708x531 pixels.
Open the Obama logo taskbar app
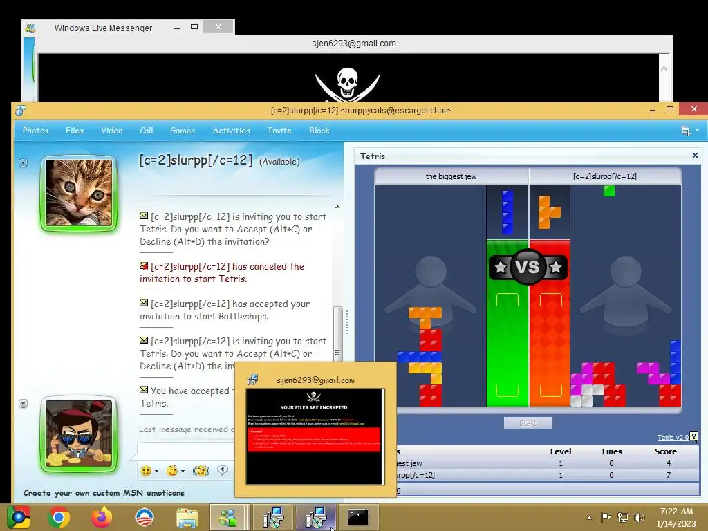coord(145,517)
